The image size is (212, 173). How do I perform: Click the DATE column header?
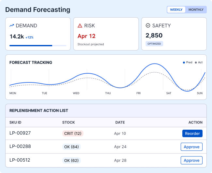(x=120, y=123)
